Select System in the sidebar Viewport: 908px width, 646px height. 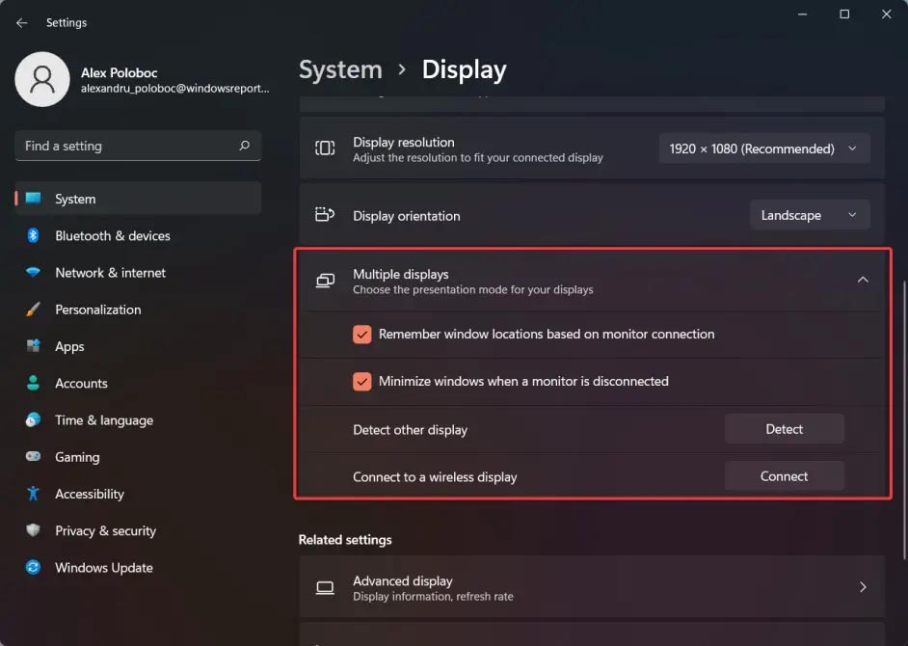tap(77, 198)
